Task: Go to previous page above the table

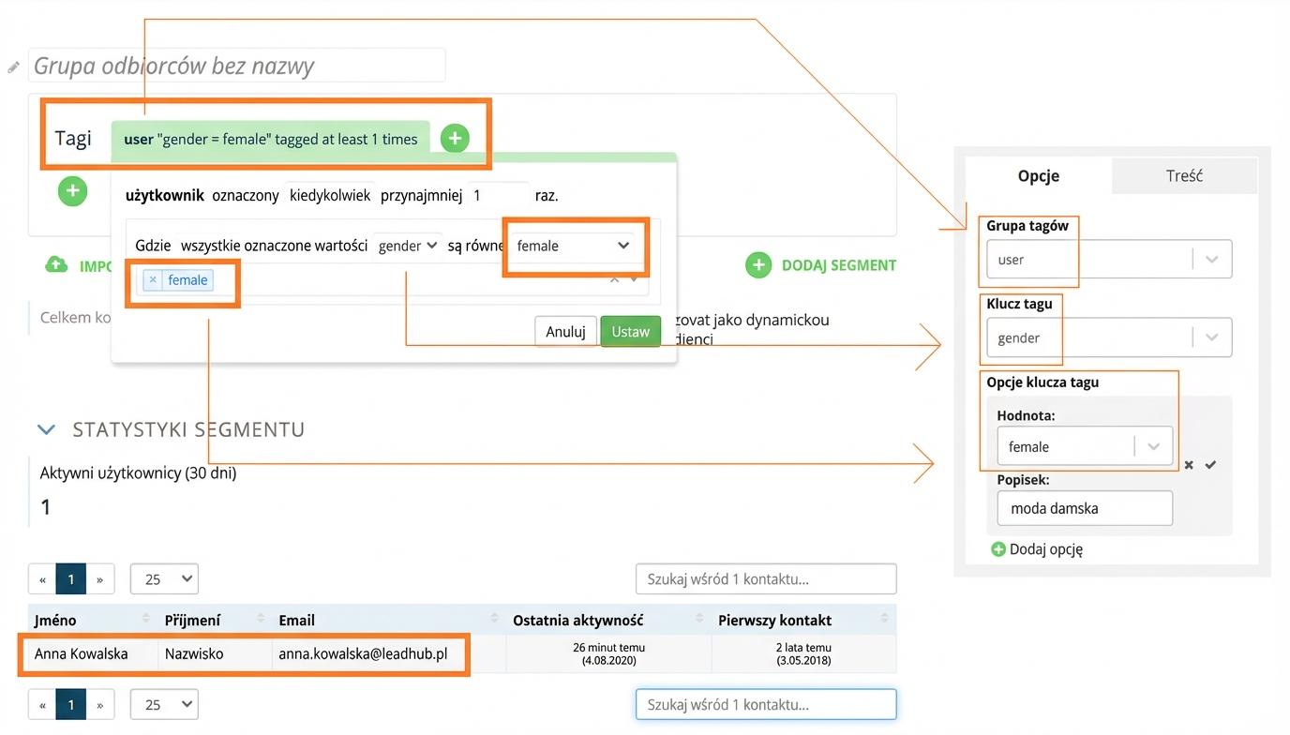Action: 42,579
